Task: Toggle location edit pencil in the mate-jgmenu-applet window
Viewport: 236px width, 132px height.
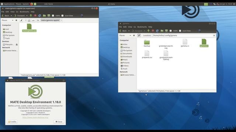Action: (x=21, y=20)
